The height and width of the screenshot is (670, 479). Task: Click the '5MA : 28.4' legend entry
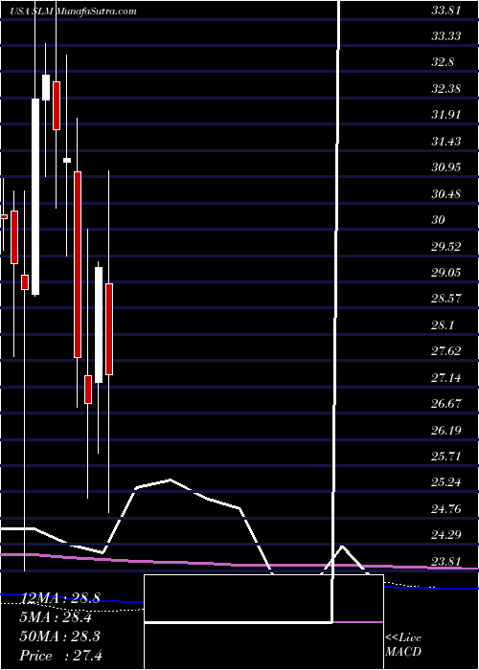57,617
